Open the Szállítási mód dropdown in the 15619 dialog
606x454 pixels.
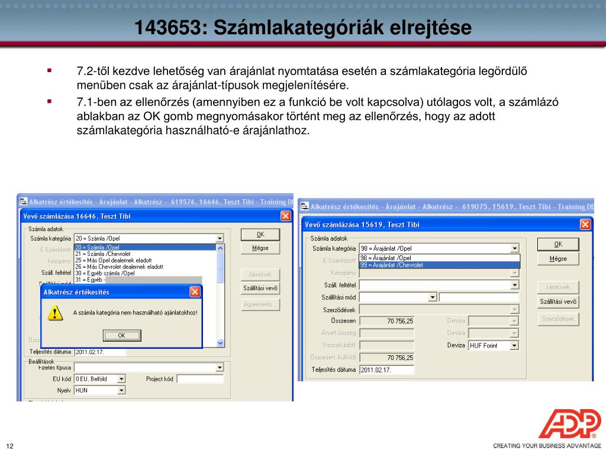click(x=433, y=297)
